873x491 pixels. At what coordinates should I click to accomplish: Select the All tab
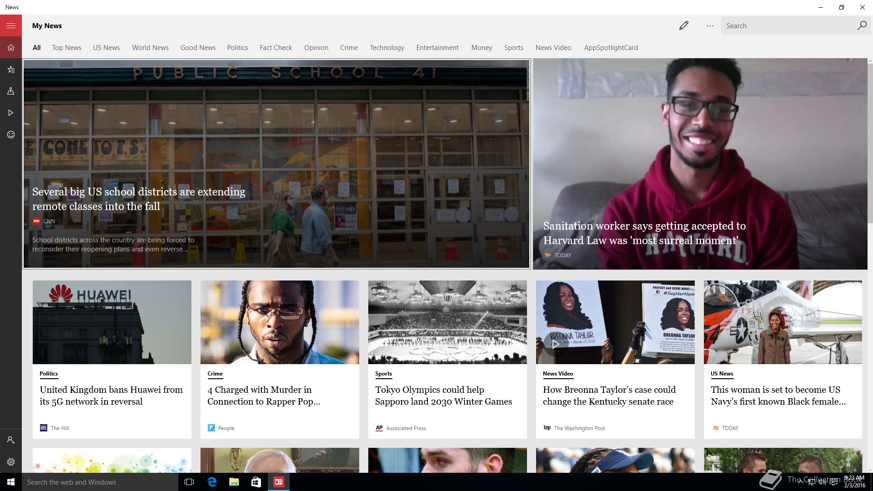tap(37, 48)
